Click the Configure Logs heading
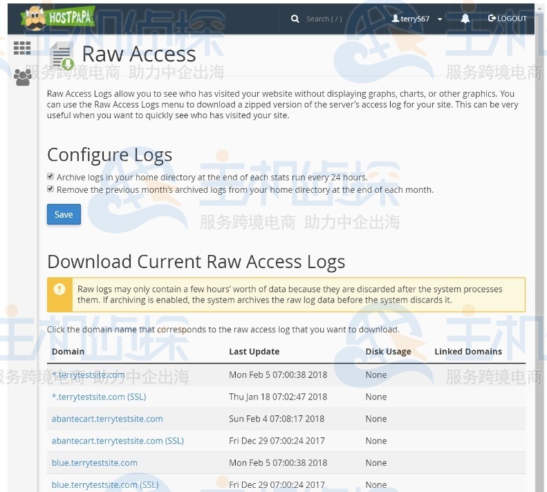 click(109, 155)
